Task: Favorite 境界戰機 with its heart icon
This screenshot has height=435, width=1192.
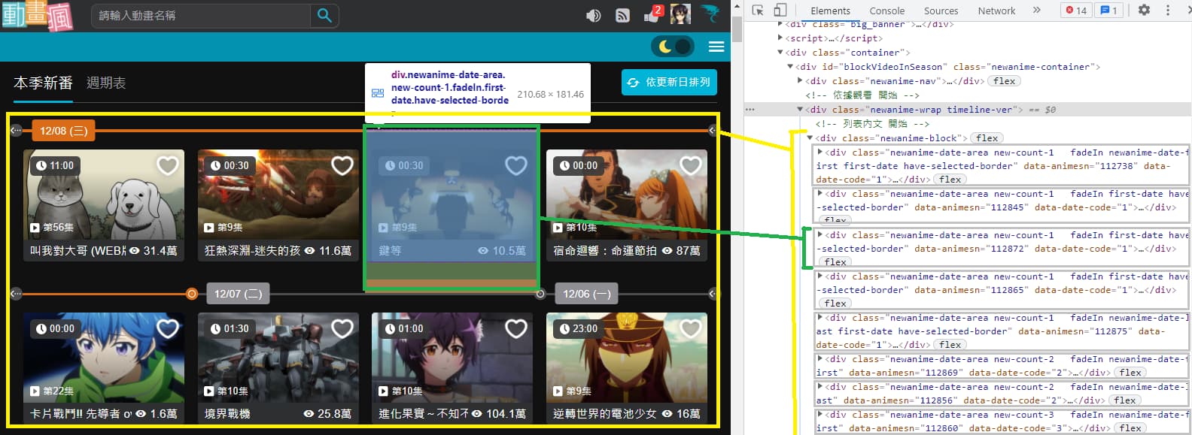Action: point(342,328)
